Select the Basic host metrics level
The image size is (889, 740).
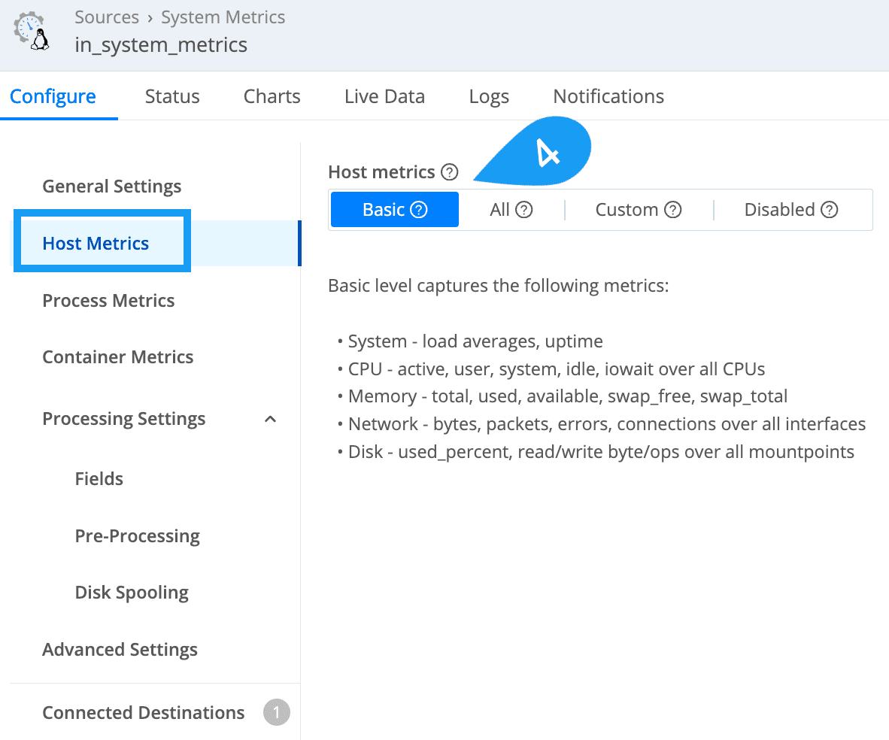pyautogui.click(x=384, y=210)
